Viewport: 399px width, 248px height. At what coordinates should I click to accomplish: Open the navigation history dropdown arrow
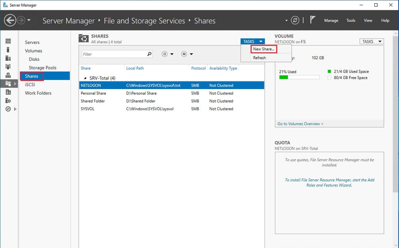click(x=29, y=20)
